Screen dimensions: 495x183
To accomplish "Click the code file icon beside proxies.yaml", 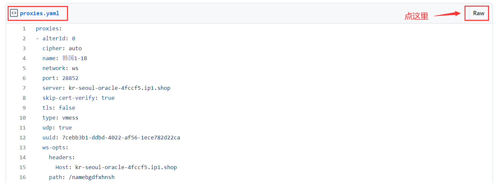I will pyautogui.click(x=14, y=13).
